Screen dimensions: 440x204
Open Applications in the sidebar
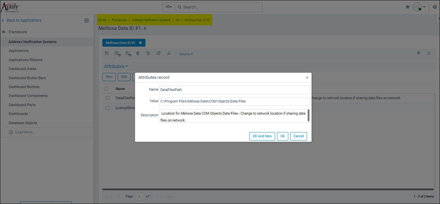point(19,51)
